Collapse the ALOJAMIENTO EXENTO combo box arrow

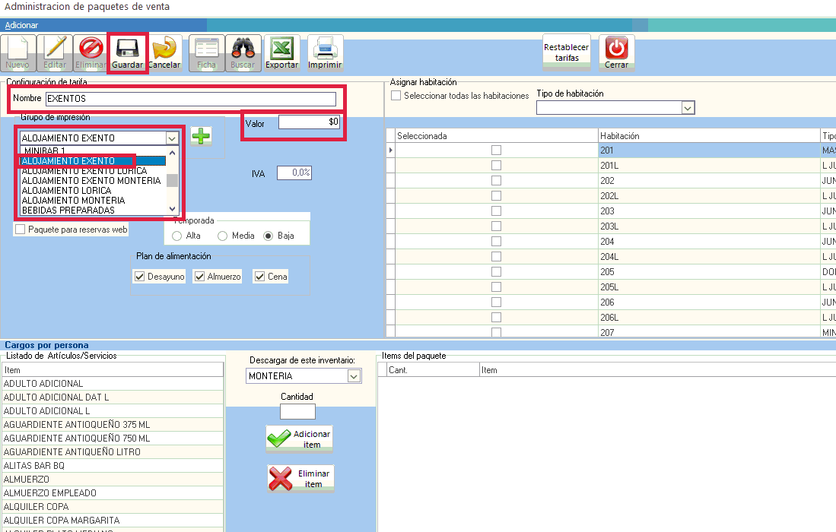(173, 138)
